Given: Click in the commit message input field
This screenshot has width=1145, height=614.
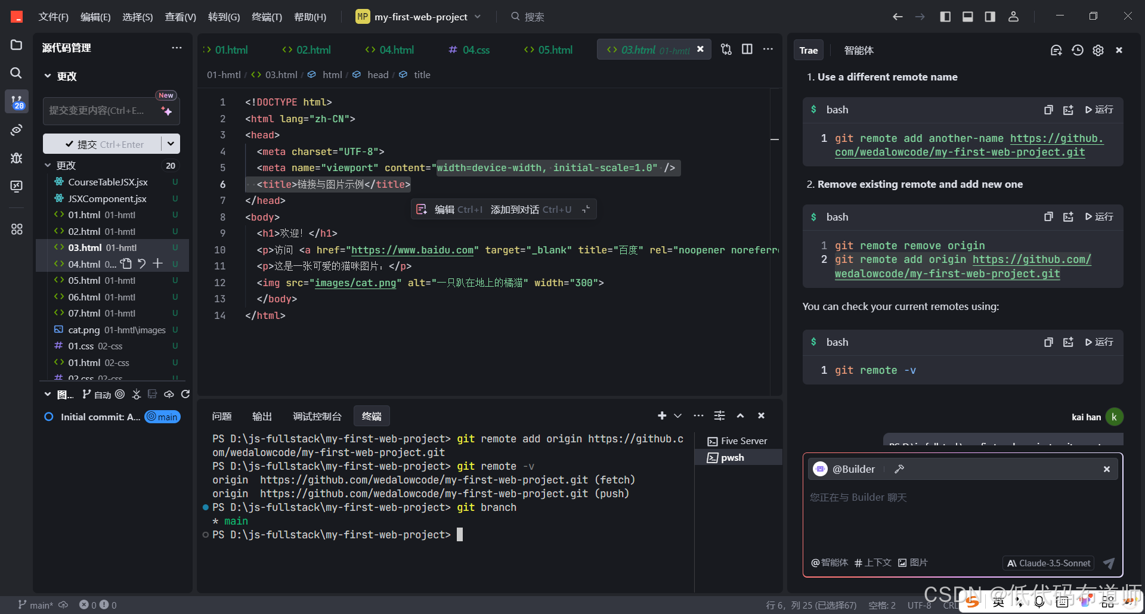Looking at the screenshot, I should [x=101, y=111].
